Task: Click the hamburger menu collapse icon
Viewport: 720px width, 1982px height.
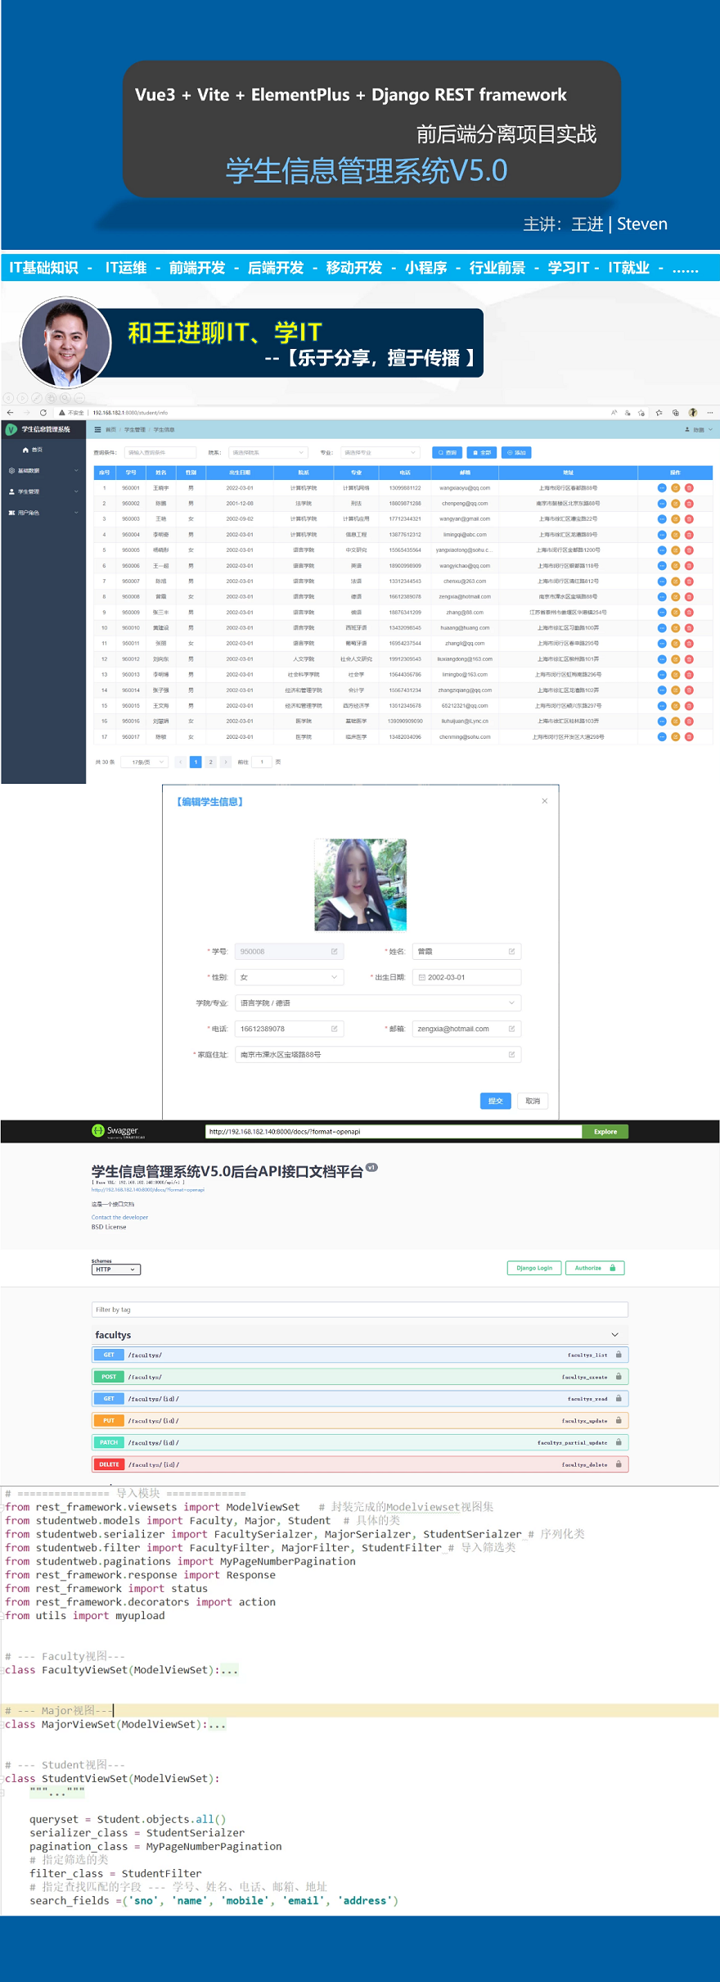Action: point(98,429)
